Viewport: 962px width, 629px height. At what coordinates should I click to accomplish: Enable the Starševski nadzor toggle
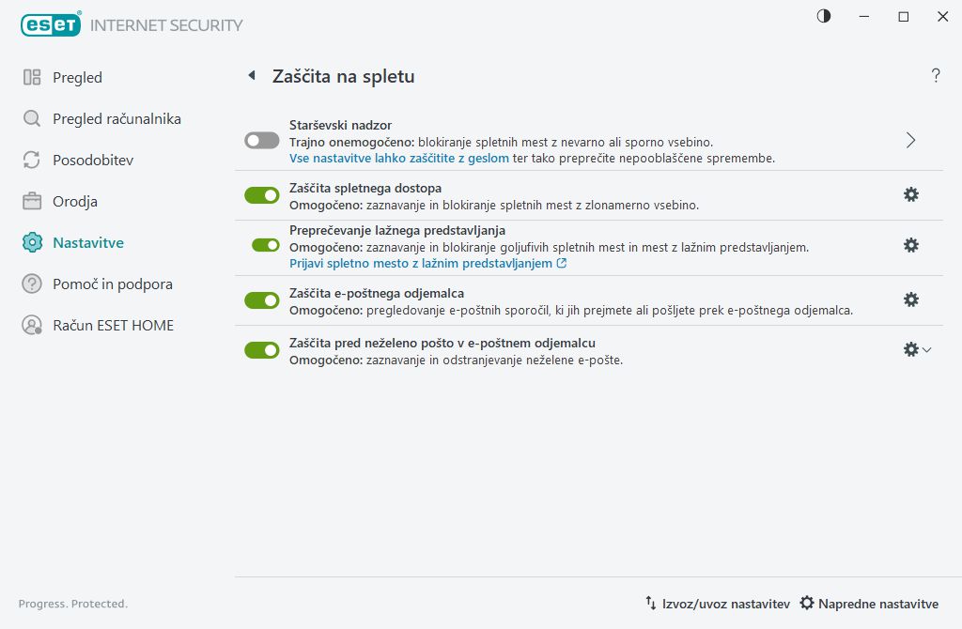(x=262, y=140)
